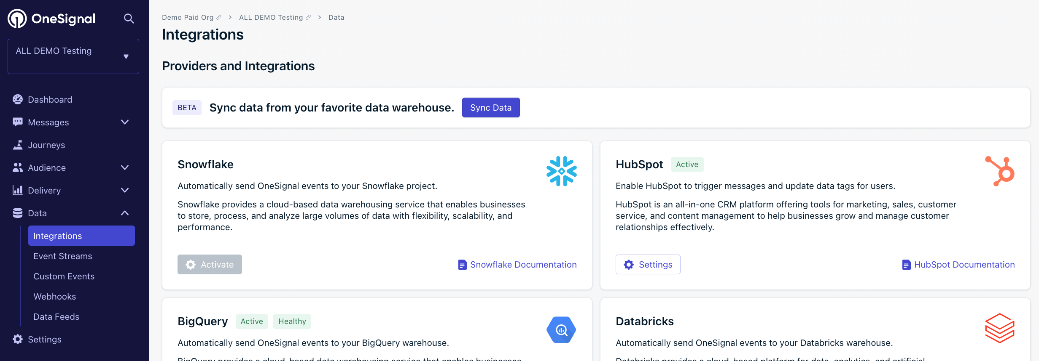Click the sidebar Settings gear icon

(18, 339)
